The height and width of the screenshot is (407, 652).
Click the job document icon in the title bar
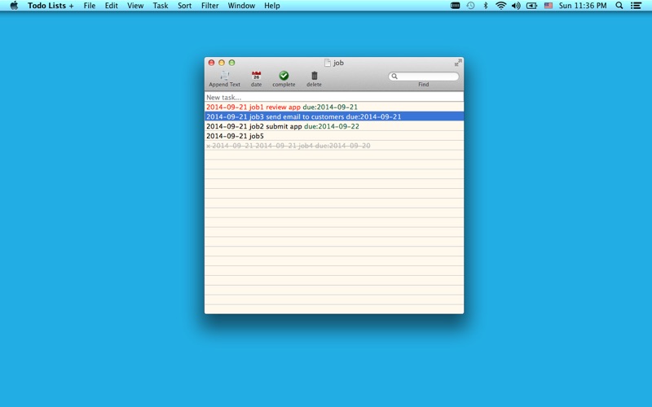coord(328,63)
